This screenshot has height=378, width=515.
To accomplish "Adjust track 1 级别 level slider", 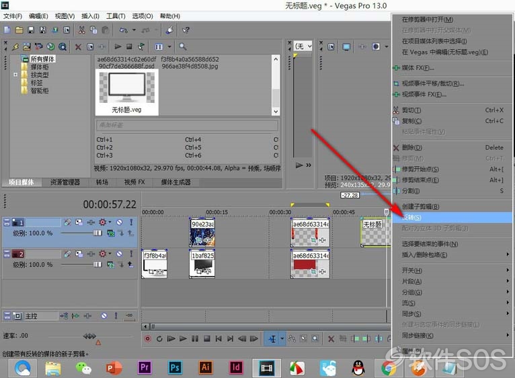I will coord(97,233).
